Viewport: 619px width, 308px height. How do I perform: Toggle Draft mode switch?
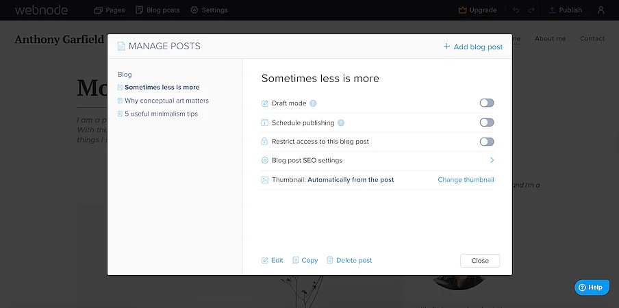(x=487, y=103)
